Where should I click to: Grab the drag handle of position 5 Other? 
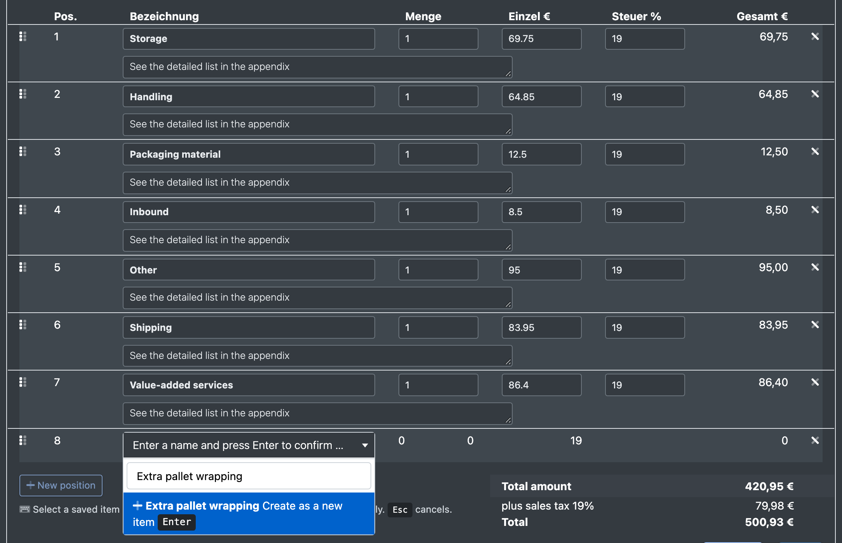coord(23,267)
